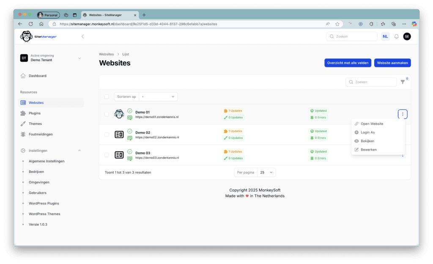Toggle the select-all checkbox

[x=107, y=97]
